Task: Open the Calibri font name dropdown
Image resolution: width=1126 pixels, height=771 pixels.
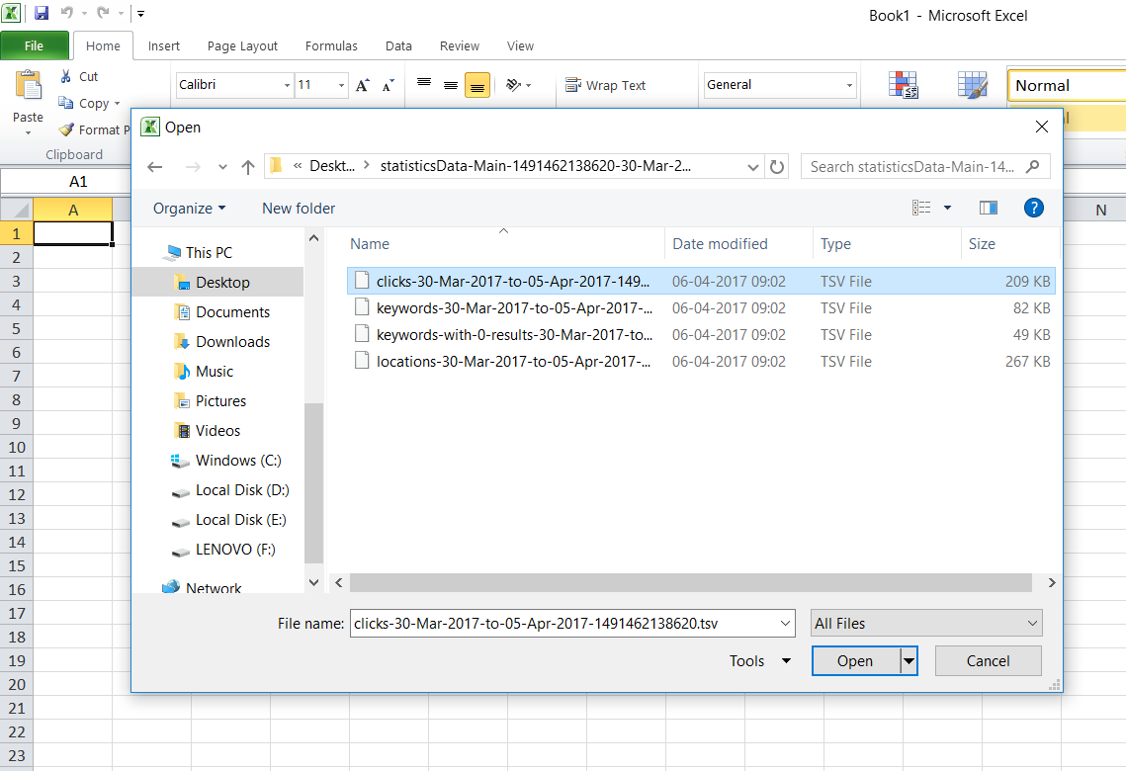Action: [287, 85]
